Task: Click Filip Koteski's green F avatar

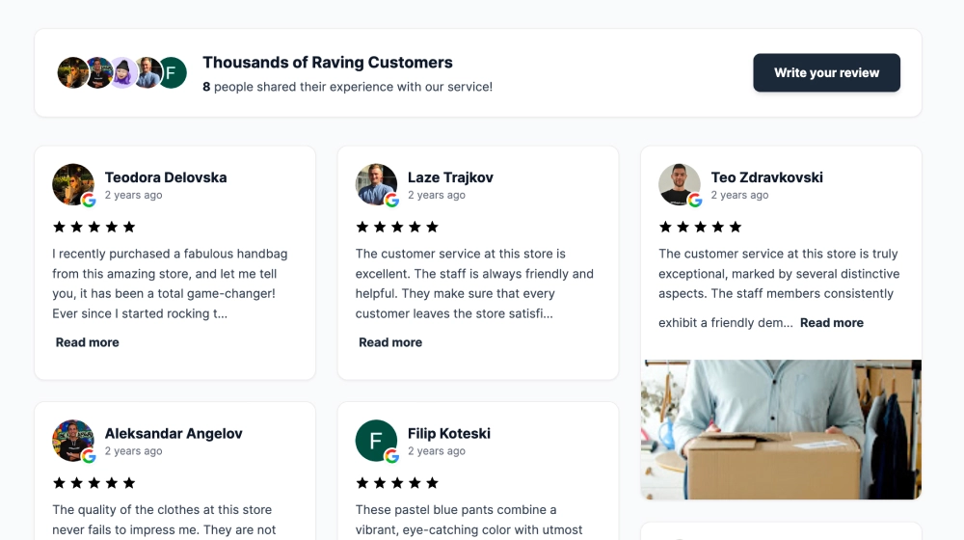Action: [x=376, y=441]
